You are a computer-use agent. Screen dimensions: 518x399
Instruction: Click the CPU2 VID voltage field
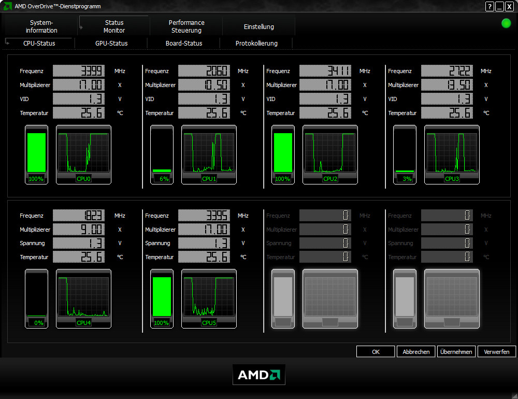point(325,99)
